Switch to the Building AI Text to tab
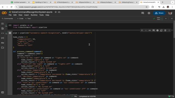This screenshot has height=98, width=175. point(42,2)
